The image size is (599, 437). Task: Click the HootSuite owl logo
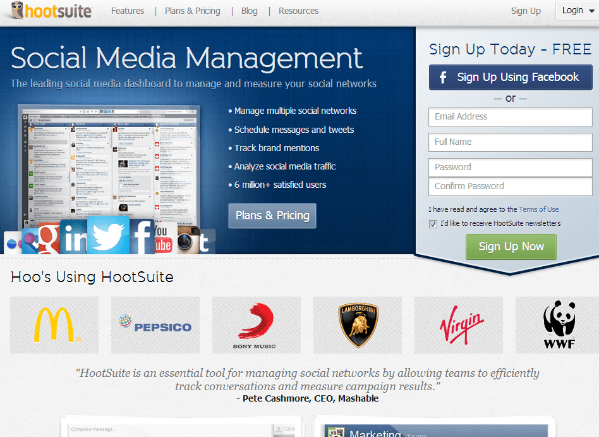pos(52,10)
